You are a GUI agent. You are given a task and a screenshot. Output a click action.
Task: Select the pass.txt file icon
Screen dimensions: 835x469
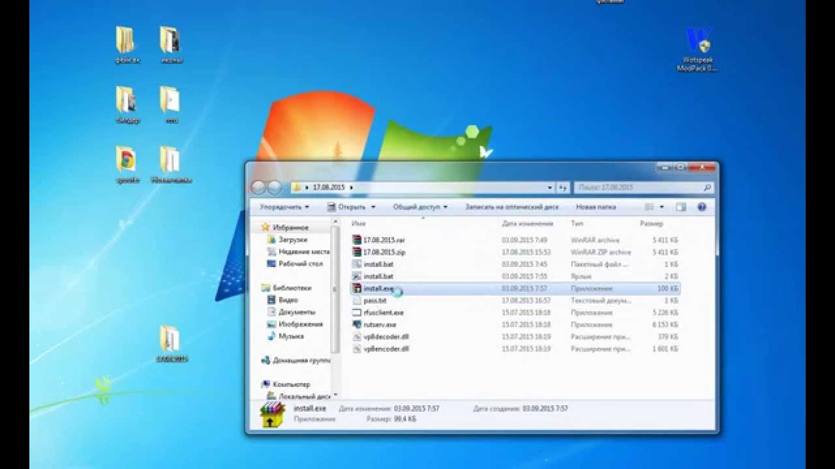click(x=357, y=300)
